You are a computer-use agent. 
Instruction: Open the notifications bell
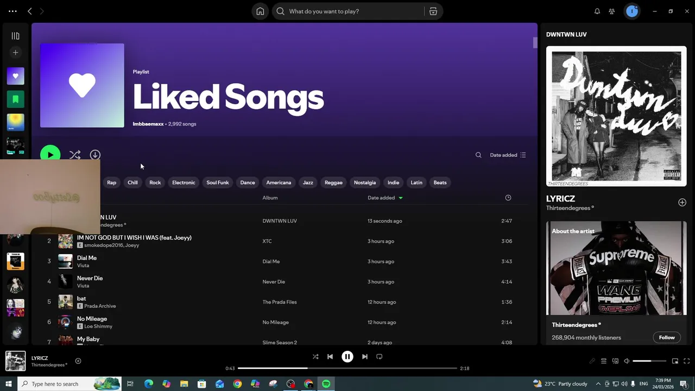click(597, 11)
